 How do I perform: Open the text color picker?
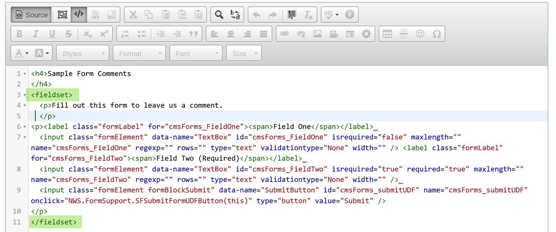(x=21, y=53)
